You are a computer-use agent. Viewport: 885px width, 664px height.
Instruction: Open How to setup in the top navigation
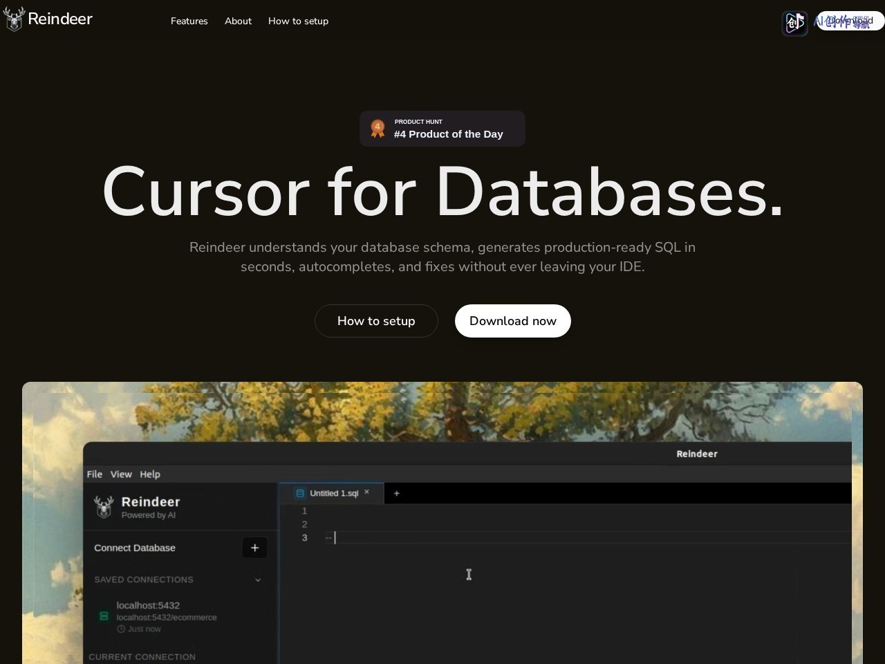pyautogui.click(x=298, y=21)
